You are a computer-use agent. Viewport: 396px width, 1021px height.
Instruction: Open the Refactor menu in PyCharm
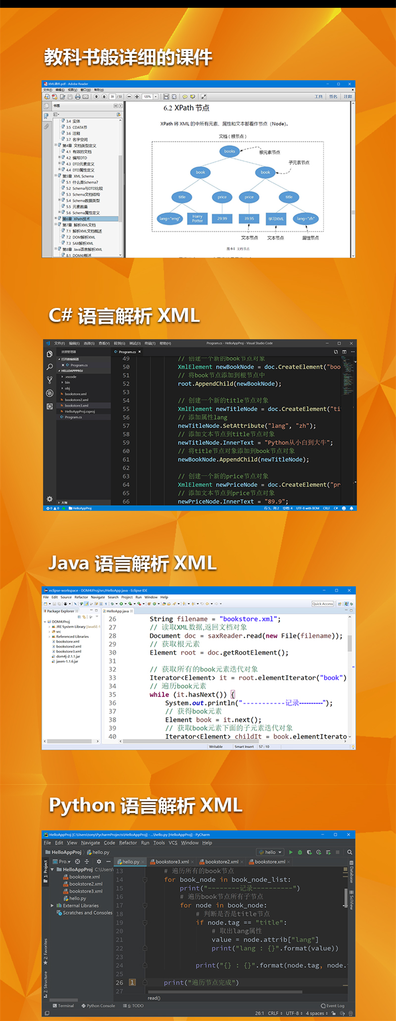click(x=128, y=842)
